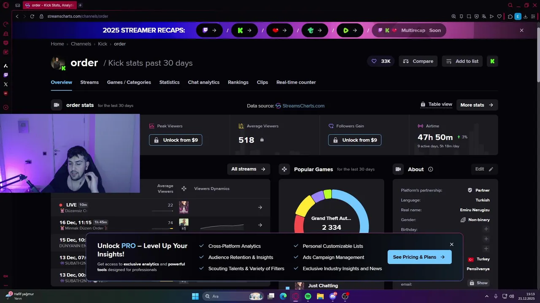Click the taskbar search box Ara
The width and height of the screenshot is (540, 303).
pyautogui.click(x=234, y=296)
